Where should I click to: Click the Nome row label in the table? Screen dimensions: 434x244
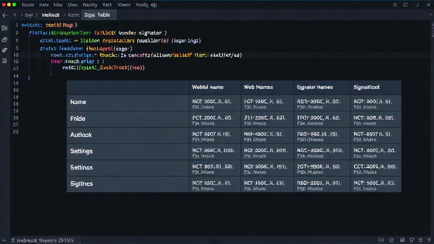point(78,102)
